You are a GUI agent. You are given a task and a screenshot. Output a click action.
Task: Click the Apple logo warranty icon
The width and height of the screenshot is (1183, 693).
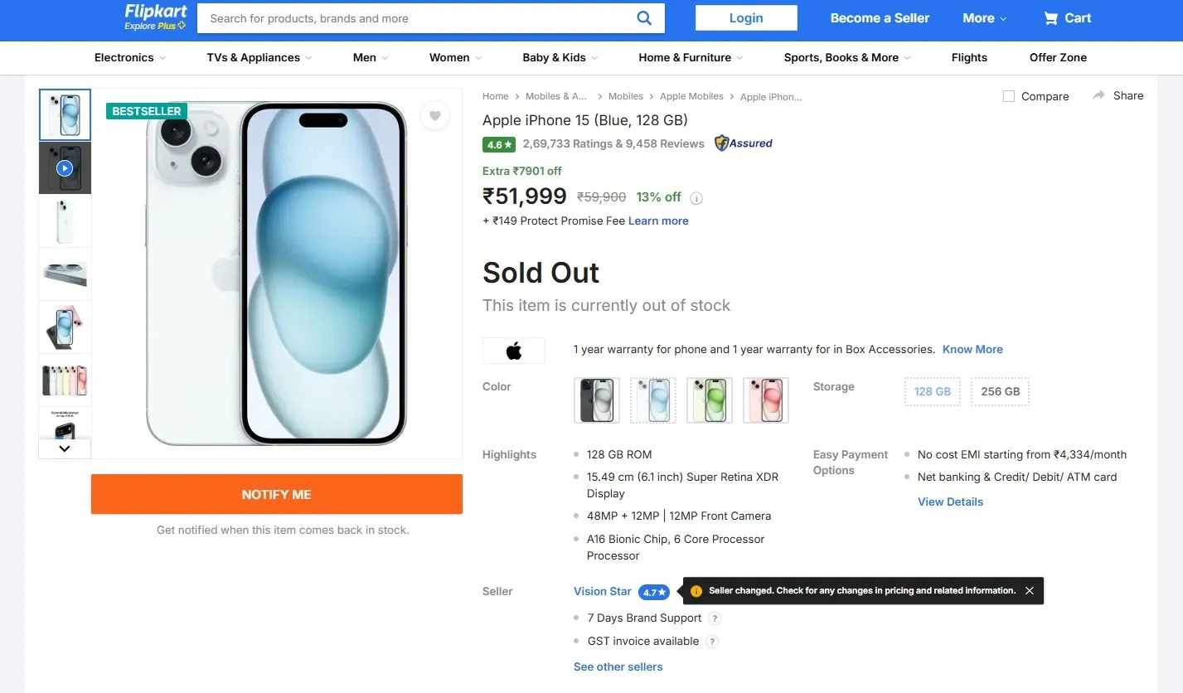514,350
